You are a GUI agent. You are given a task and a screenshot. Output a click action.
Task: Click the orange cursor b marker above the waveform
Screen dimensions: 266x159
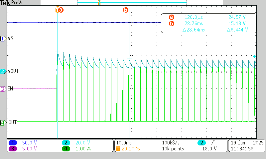pyautogui.click(x=125, y=10)
